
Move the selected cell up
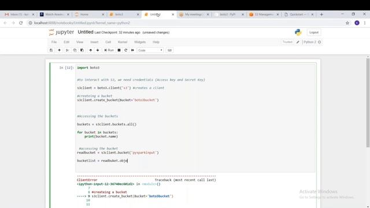tap(91, 50)
